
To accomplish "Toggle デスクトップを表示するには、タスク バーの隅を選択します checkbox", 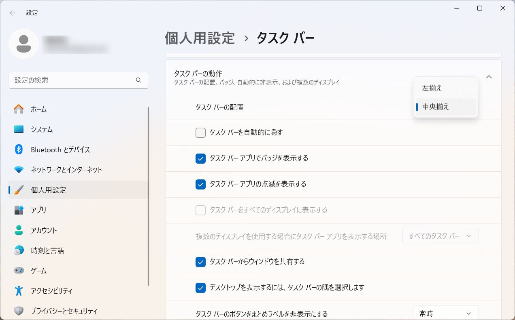I will 200,288.
